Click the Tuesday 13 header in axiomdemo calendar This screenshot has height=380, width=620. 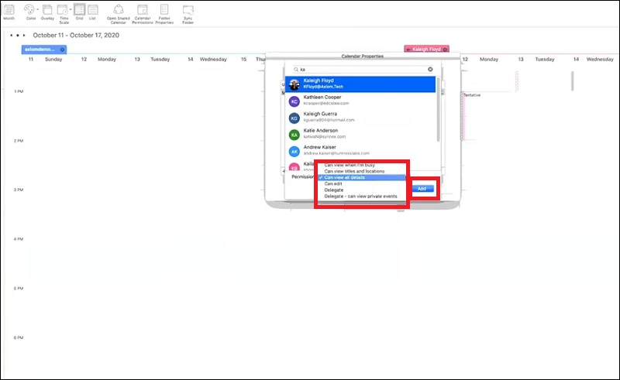[x=152, y=60]
